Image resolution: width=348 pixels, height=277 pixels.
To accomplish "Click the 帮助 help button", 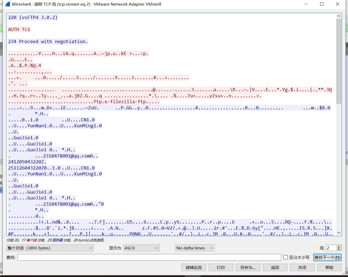I will (x=329, y=267).
